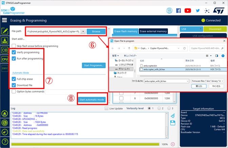Screen dimensions: 228x148
Task: Toggle Full chip erase checkbox
Action: click(14, 79)
